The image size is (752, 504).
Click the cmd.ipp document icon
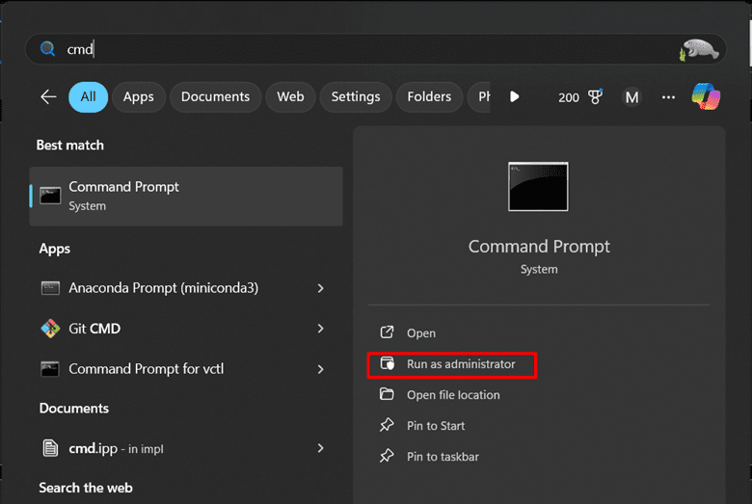click(x=50, y=448)
